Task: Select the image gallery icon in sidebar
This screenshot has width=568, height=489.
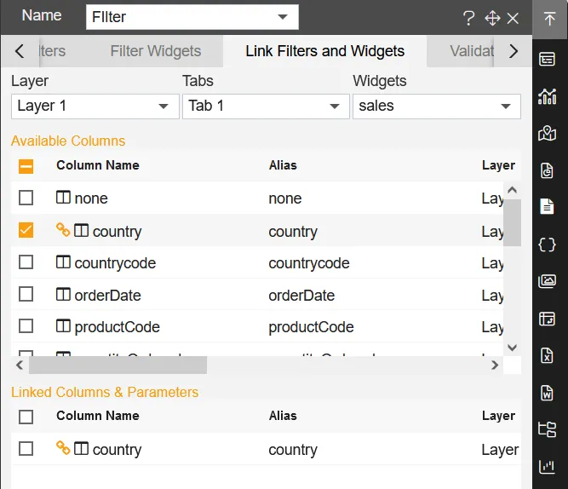Action: (548, 281)
